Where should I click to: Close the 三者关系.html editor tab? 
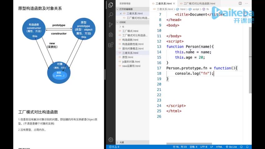(174, 3)
